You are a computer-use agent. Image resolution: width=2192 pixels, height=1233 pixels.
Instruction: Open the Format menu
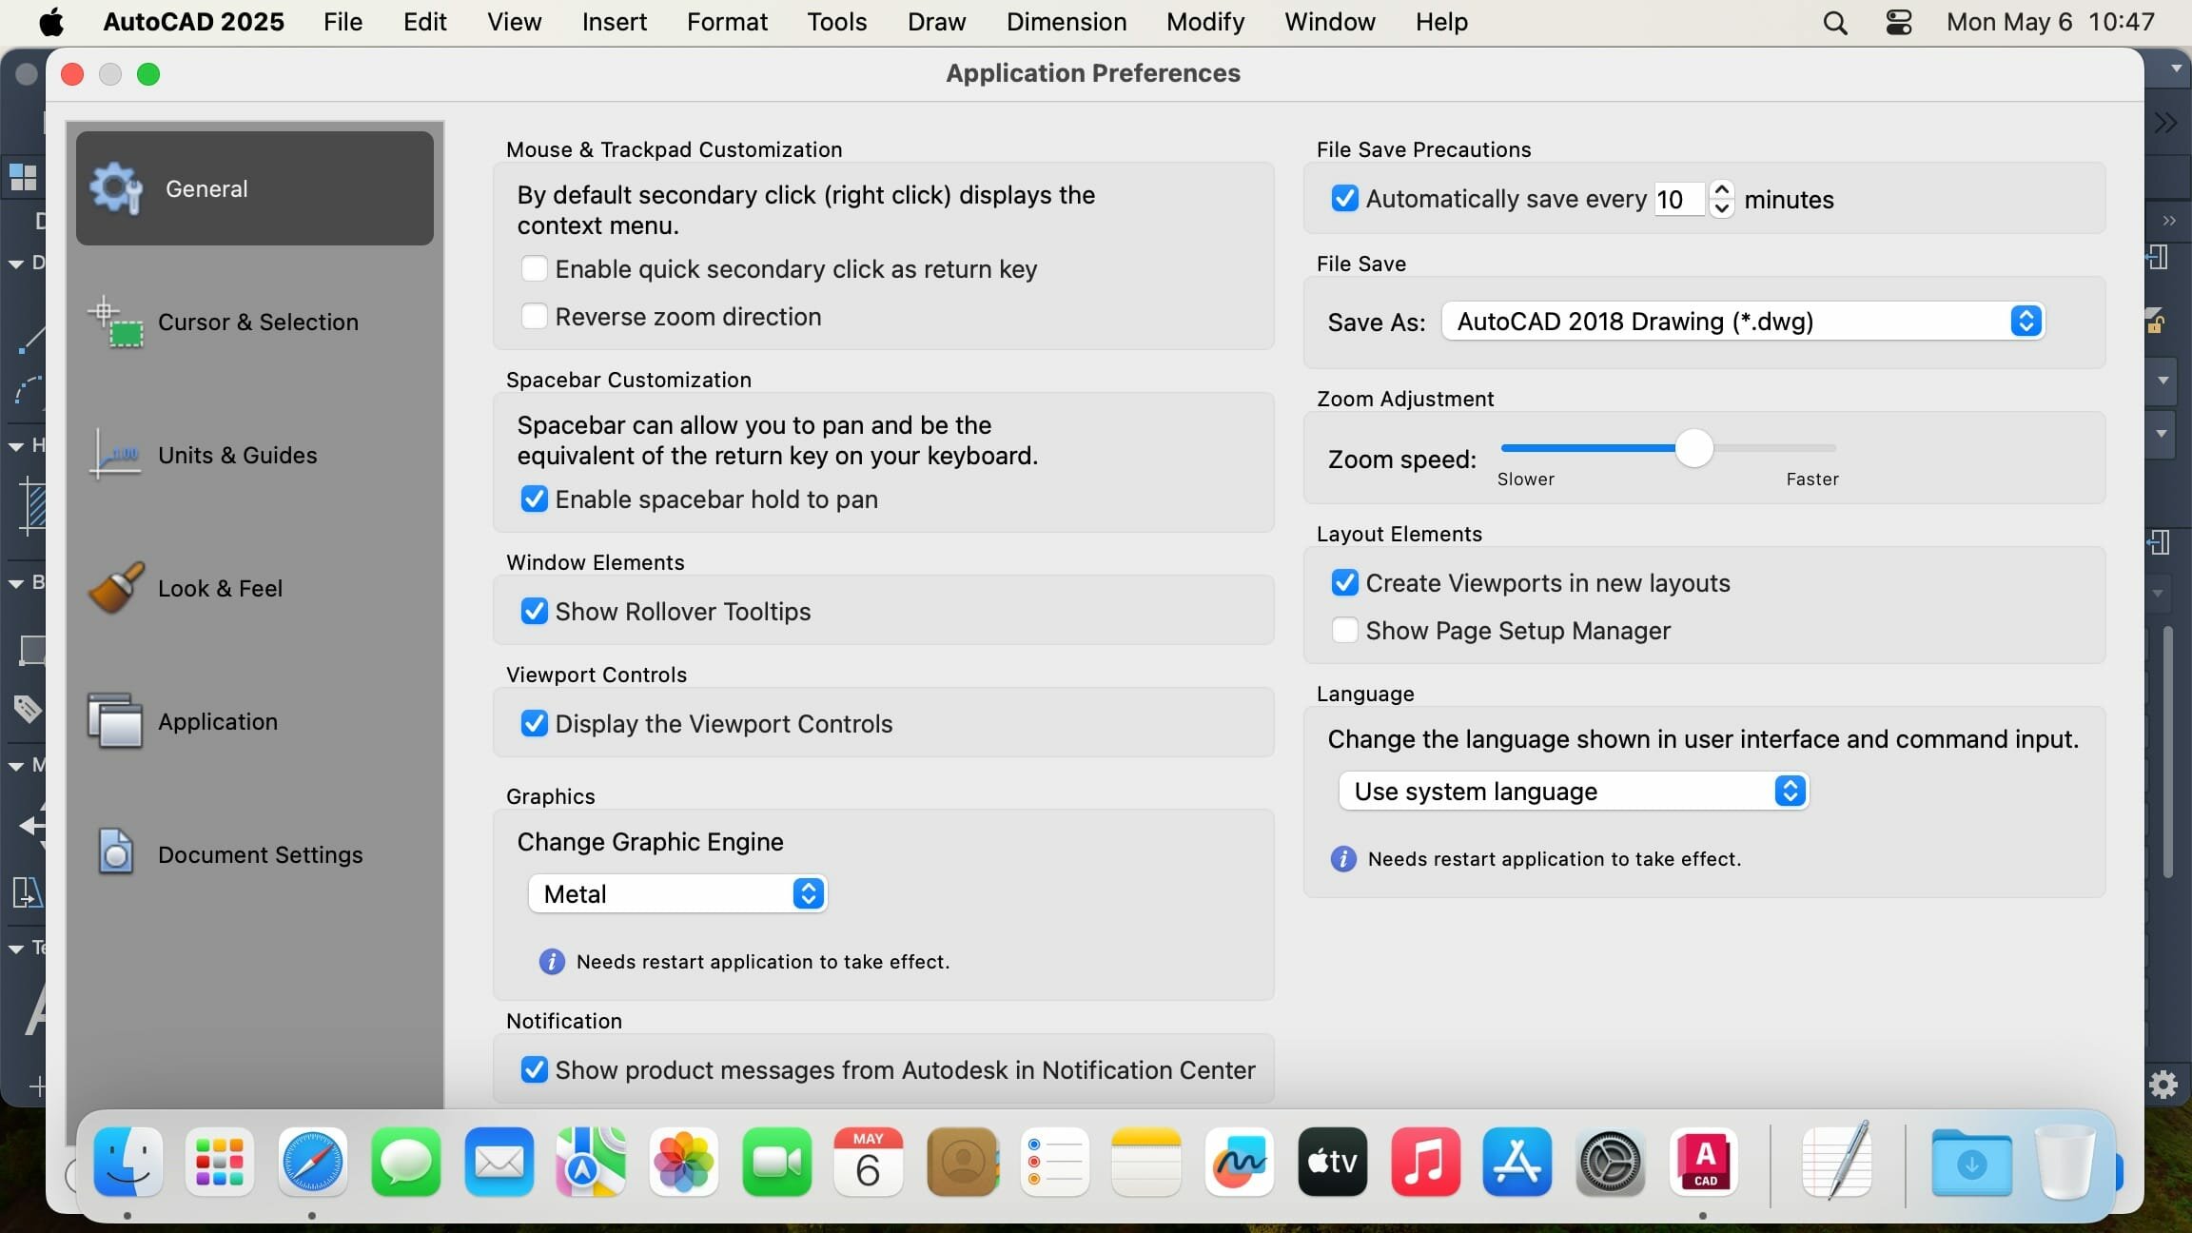click(727, 22)
